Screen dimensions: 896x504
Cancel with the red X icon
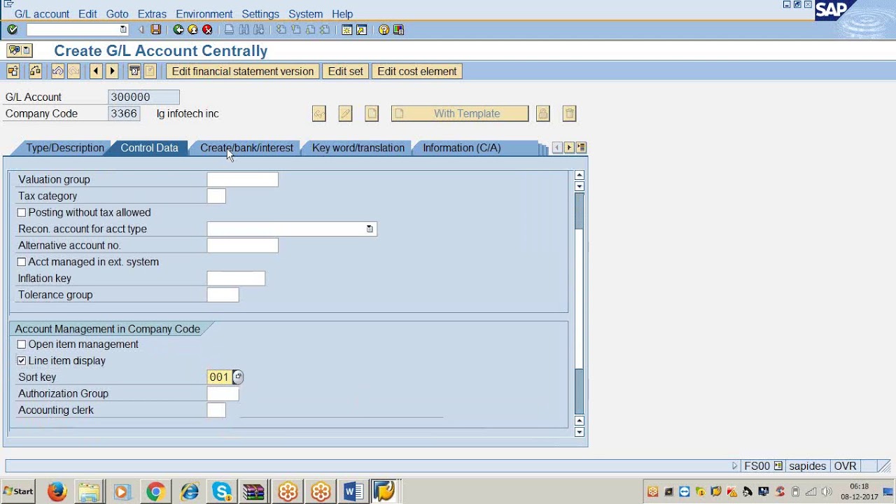coord(207,29)
